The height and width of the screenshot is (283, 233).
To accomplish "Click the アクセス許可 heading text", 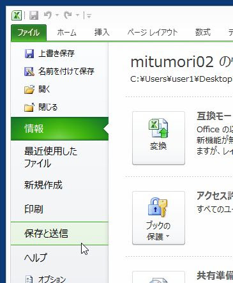I will 214,195.
